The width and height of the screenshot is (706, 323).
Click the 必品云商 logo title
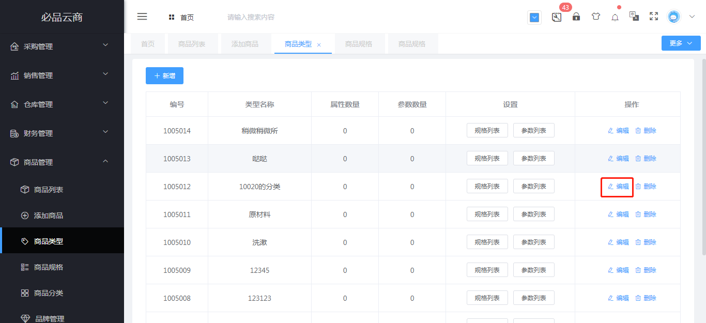[x=62, y=17]
